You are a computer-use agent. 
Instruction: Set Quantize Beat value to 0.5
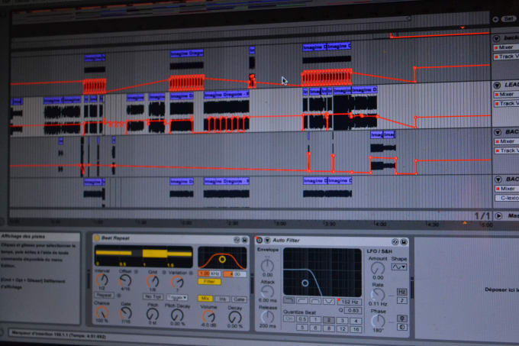302,319
